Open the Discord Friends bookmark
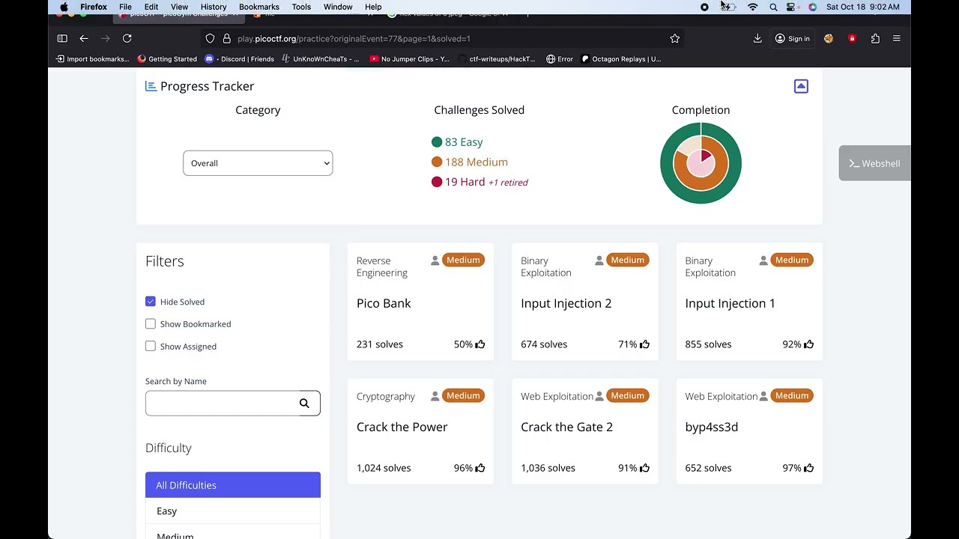 [x=240, y=59]
